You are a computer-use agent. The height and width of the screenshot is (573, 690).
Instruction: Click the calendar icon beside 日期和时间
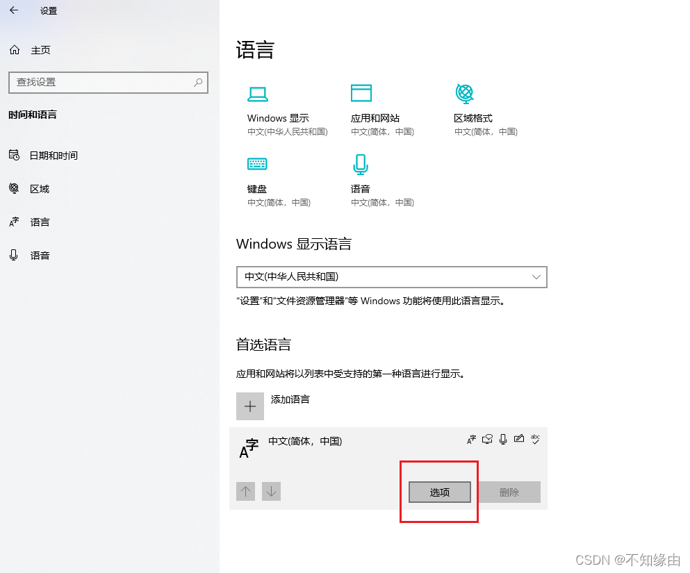[x=14, y=155]
